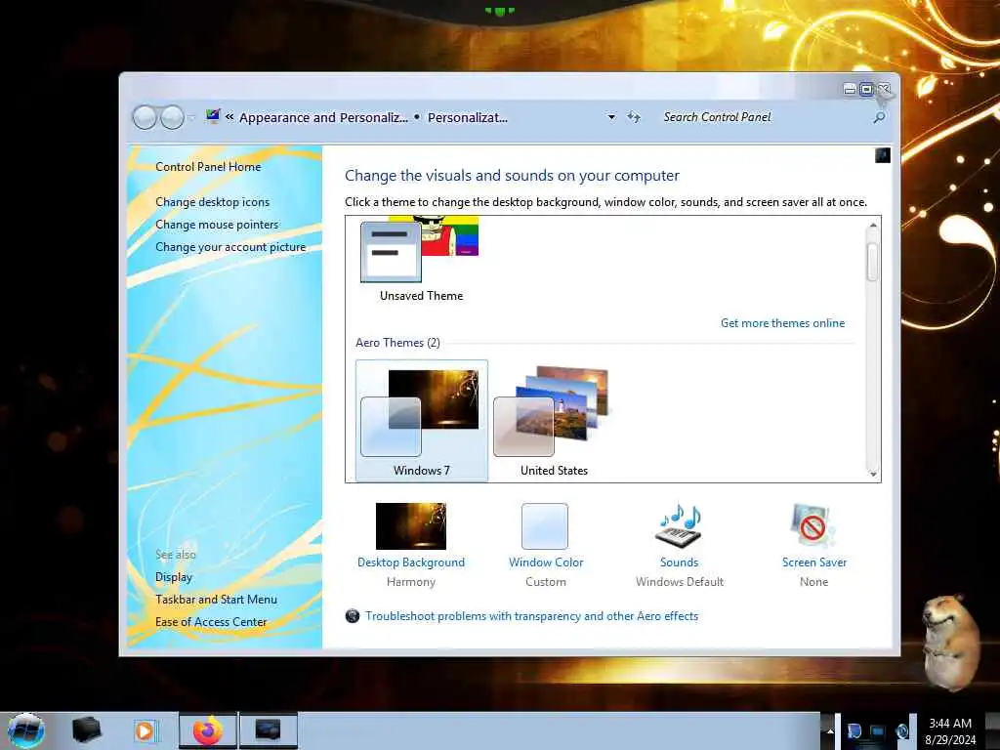Open Troubleshoot problems with transparency link
1000x750 pixels.
click(x=532, y=616)
